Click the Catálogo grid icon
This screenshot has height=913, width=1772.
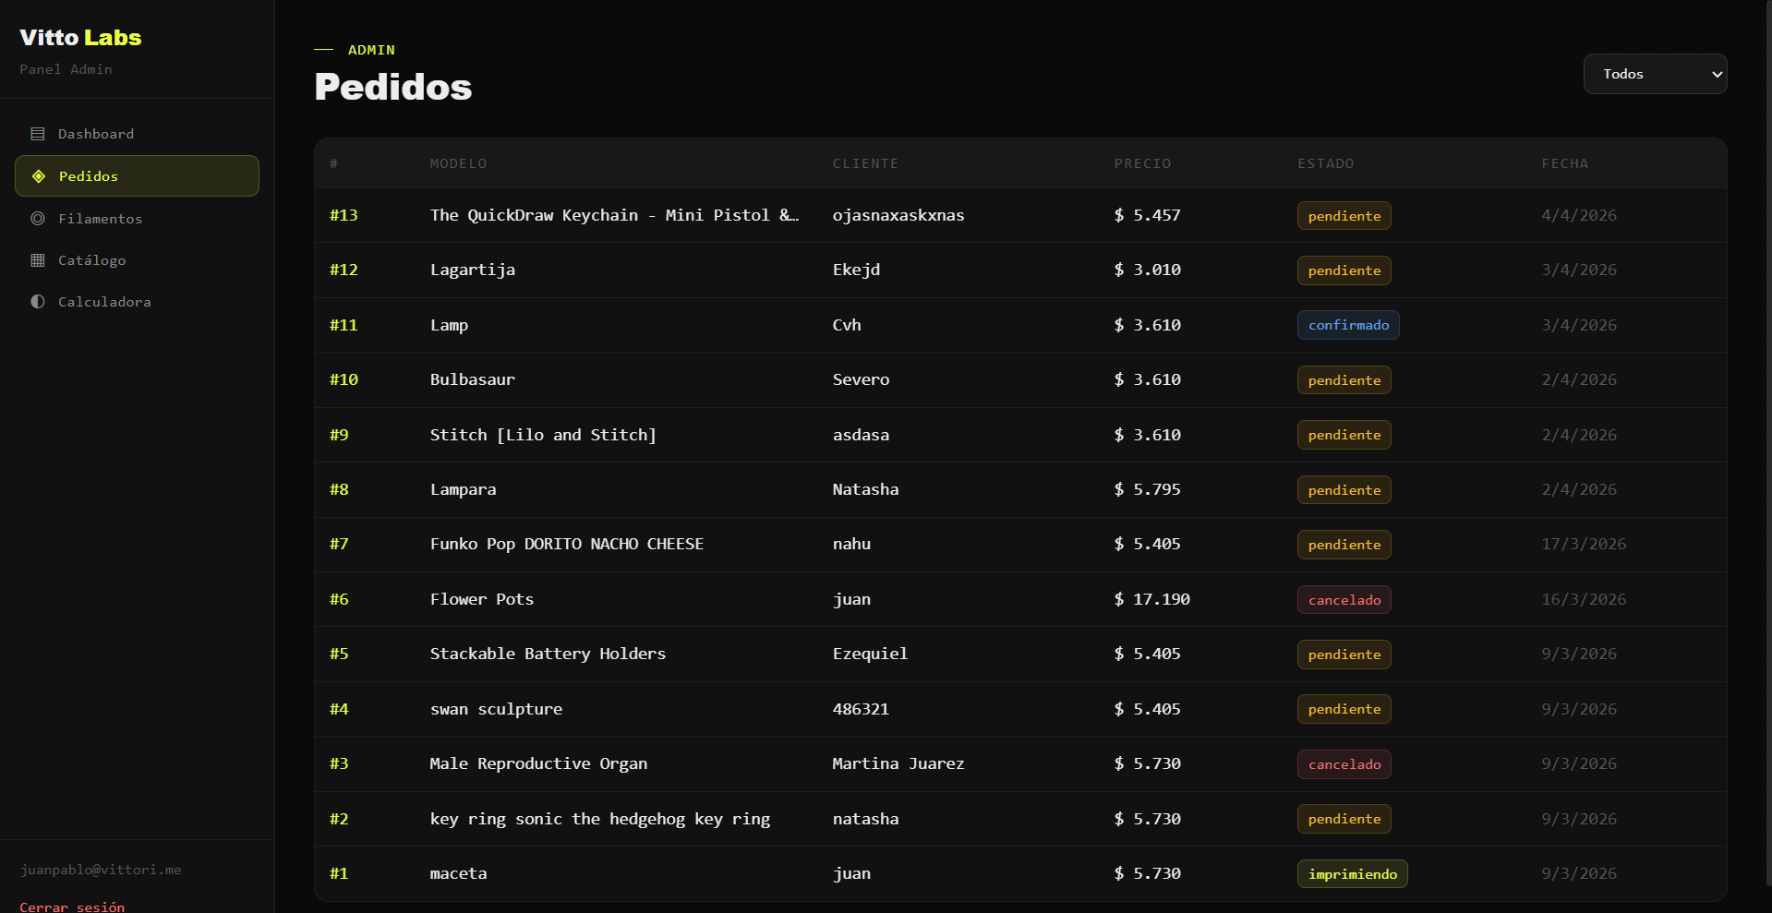pyautogui.click(x=38, y=260)
